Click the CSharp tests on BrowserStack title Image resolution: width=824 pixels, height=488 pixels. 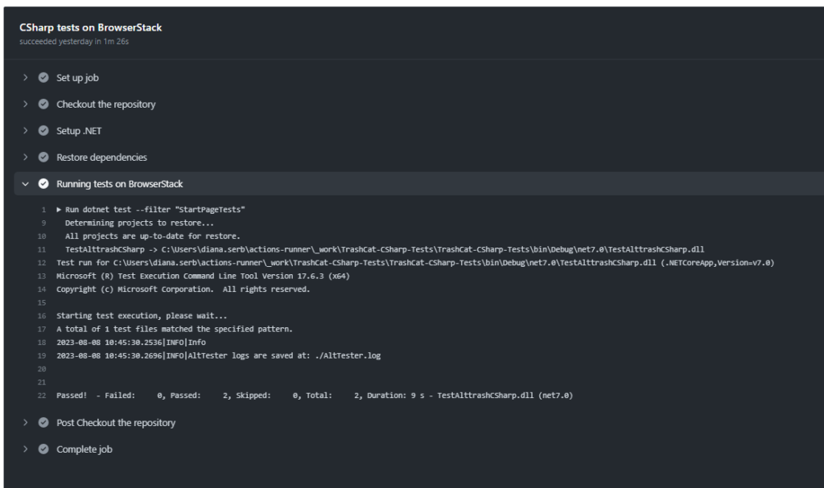pyautogui.click(x=91, y=27)
